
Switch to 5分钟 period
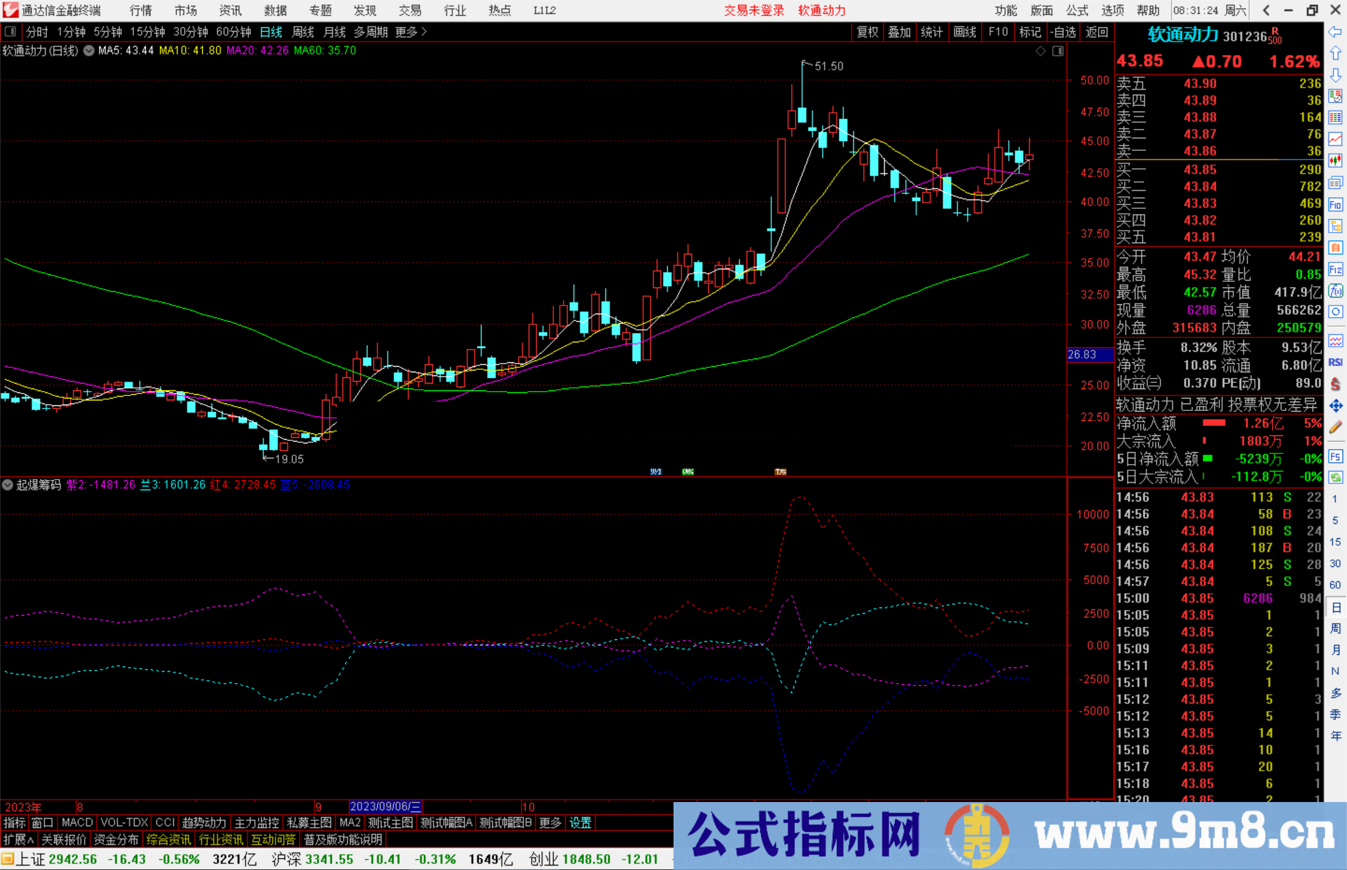point(108,32)
